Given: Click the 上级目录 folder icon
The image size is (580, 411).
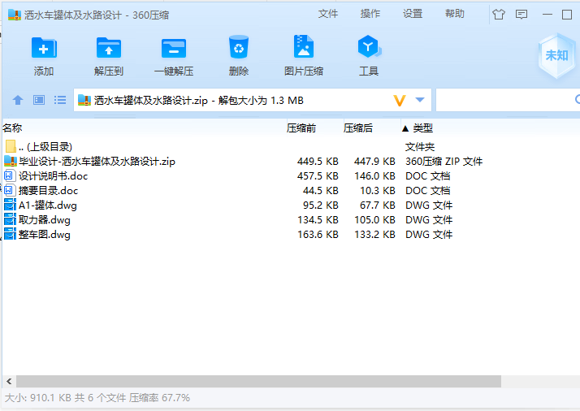Looking at the screenshot, I should coord(11,146).
